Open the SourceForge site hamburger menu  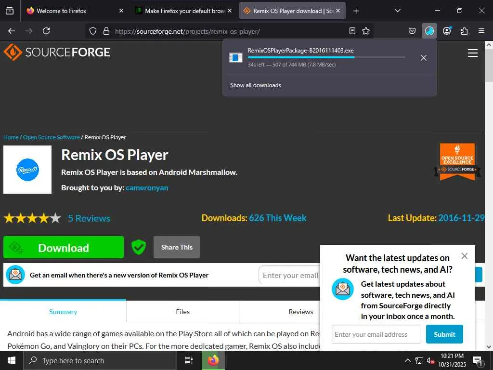(x=473, y=53)
